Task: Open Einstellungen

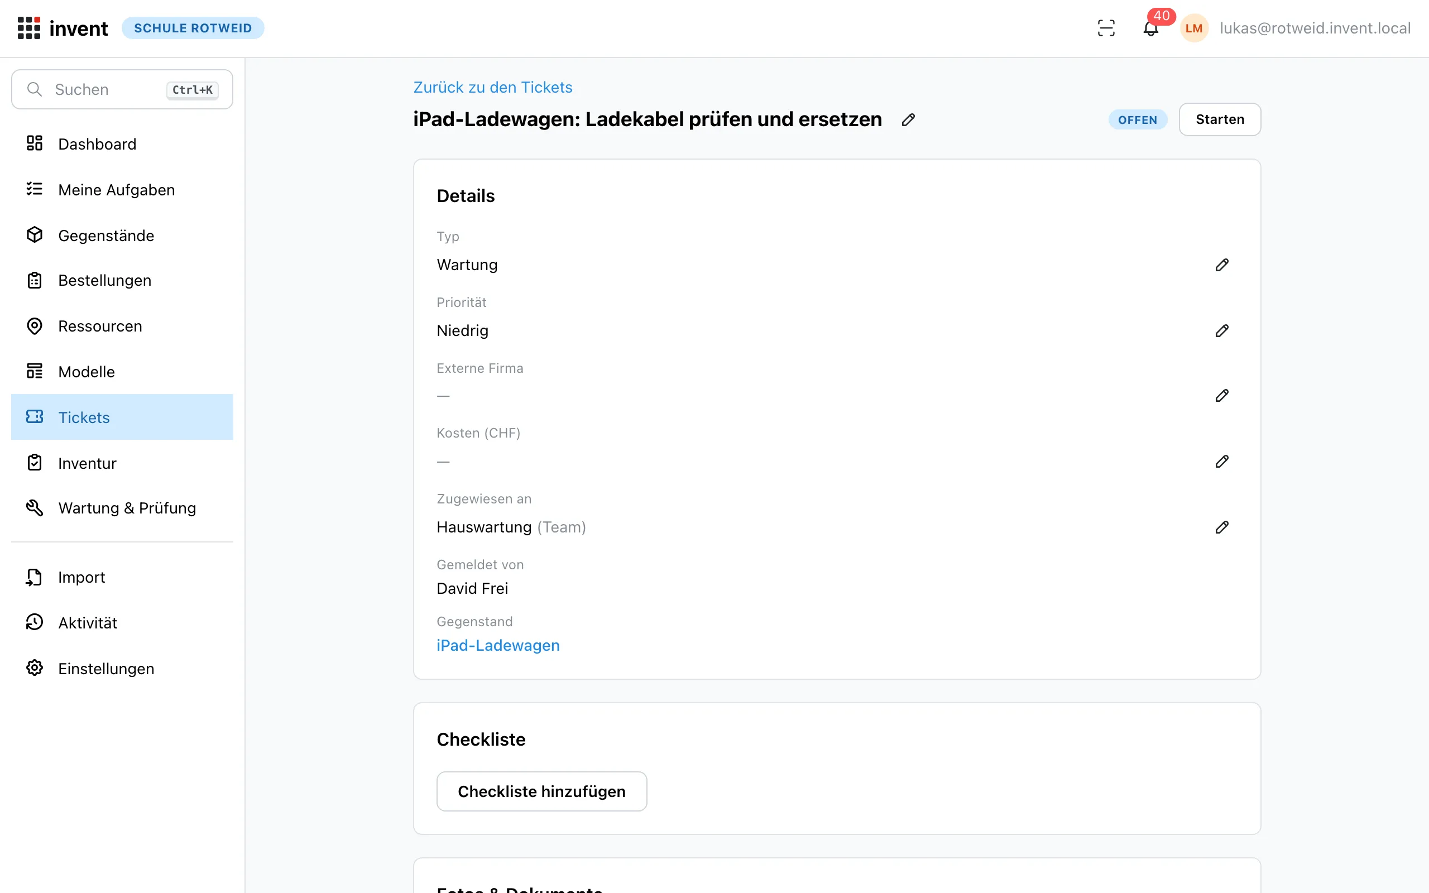Action: pyautogui.click(x=122, y=669)
